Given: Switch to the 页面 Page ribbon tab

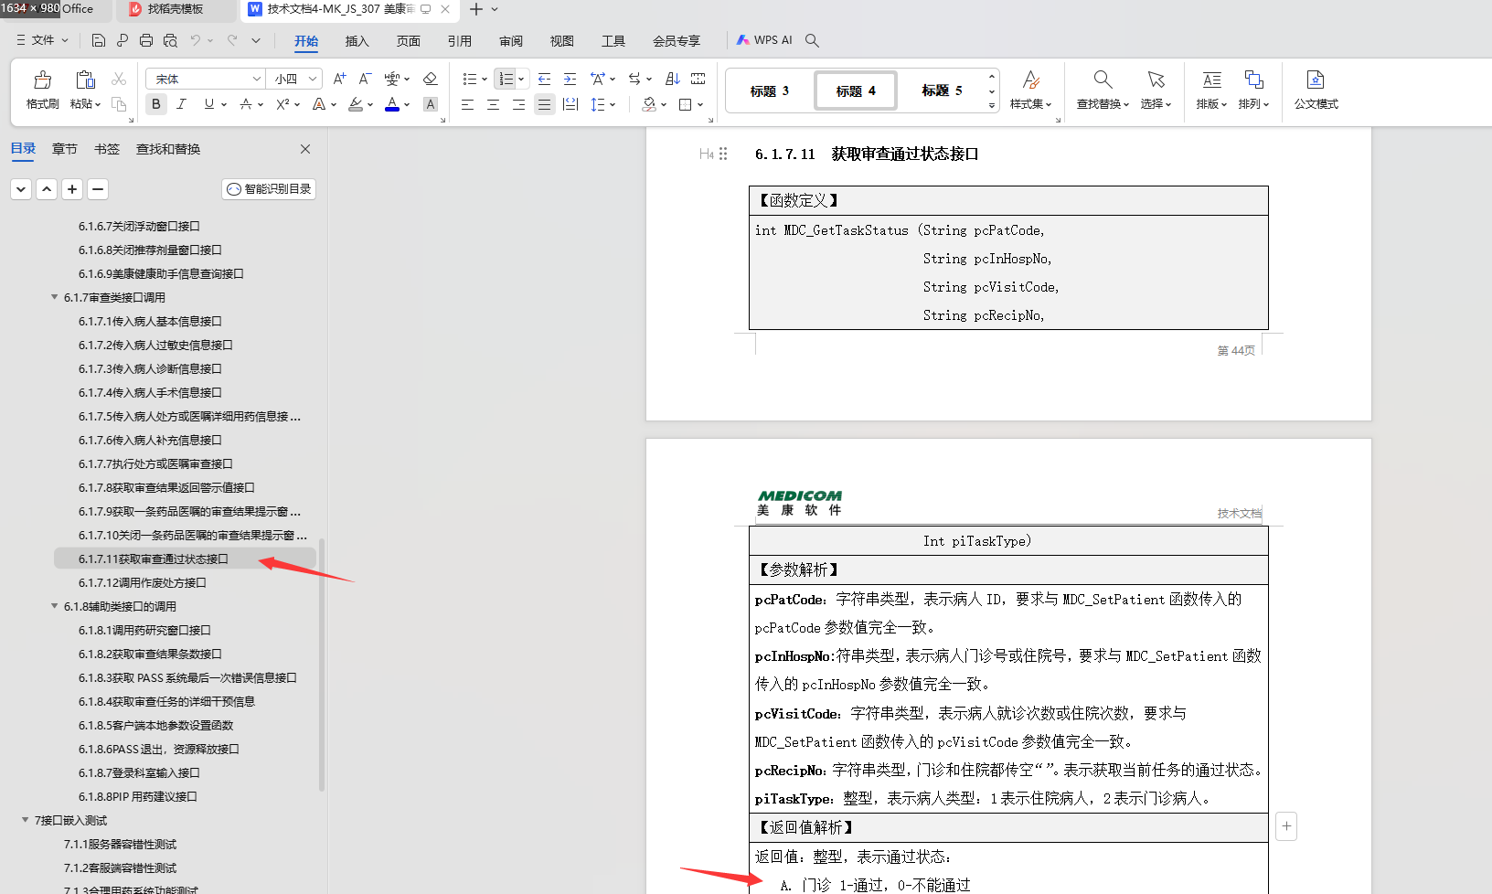Looking at the screenshot, I should [408, 41].
